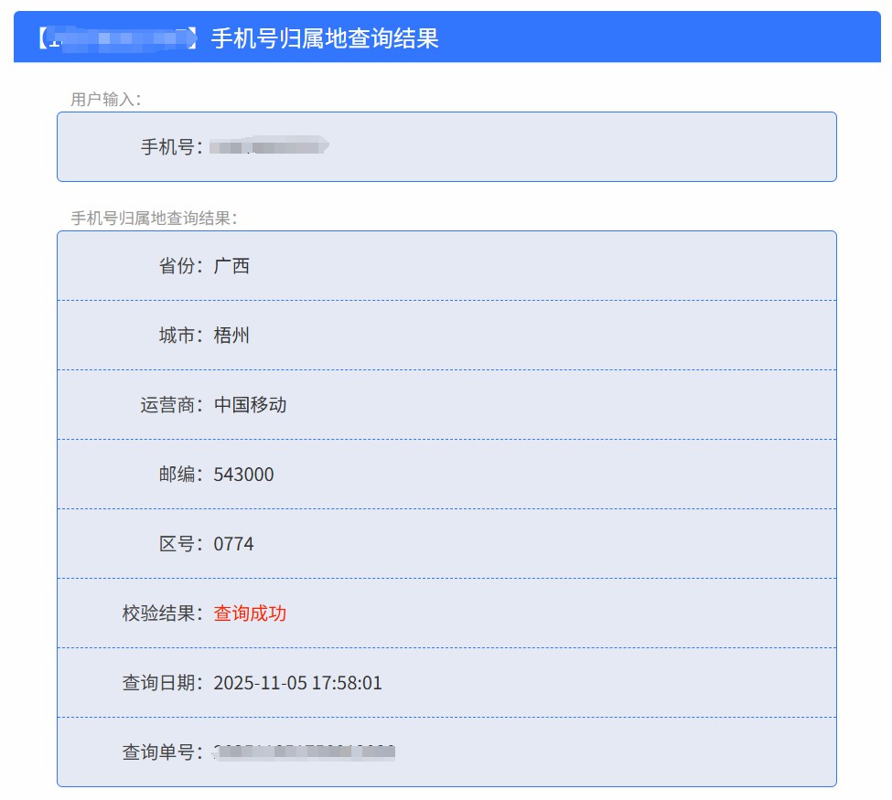The width and height of the screenshot is (892, 800).
Task: Select city value 梧州
Action: coord(231,336)
